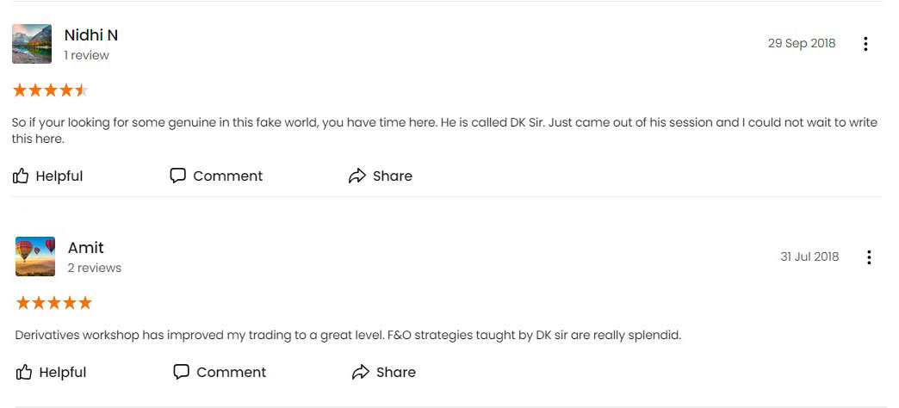Click the 29 Sep 2018 date
Image resolution: width=899 pixels, height=408 pixels.
point(802,44)
